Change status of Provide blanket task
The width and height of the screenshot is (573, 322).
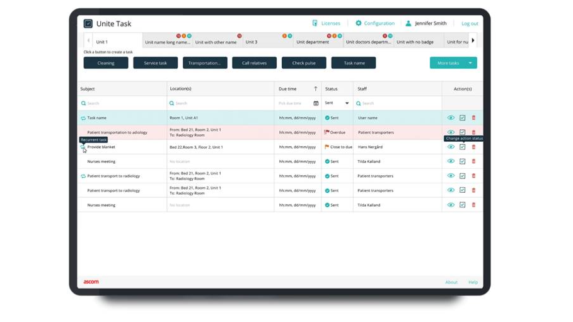coord(463,147)
